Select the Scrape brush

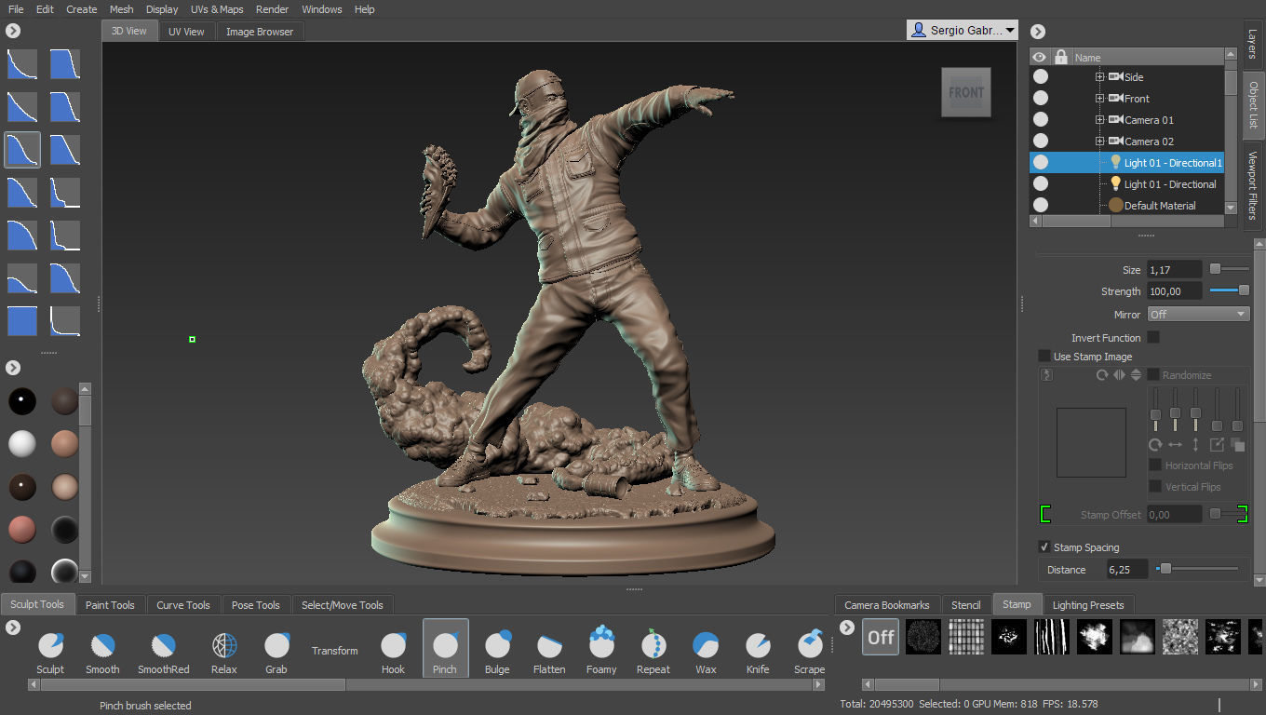[809, 650]
